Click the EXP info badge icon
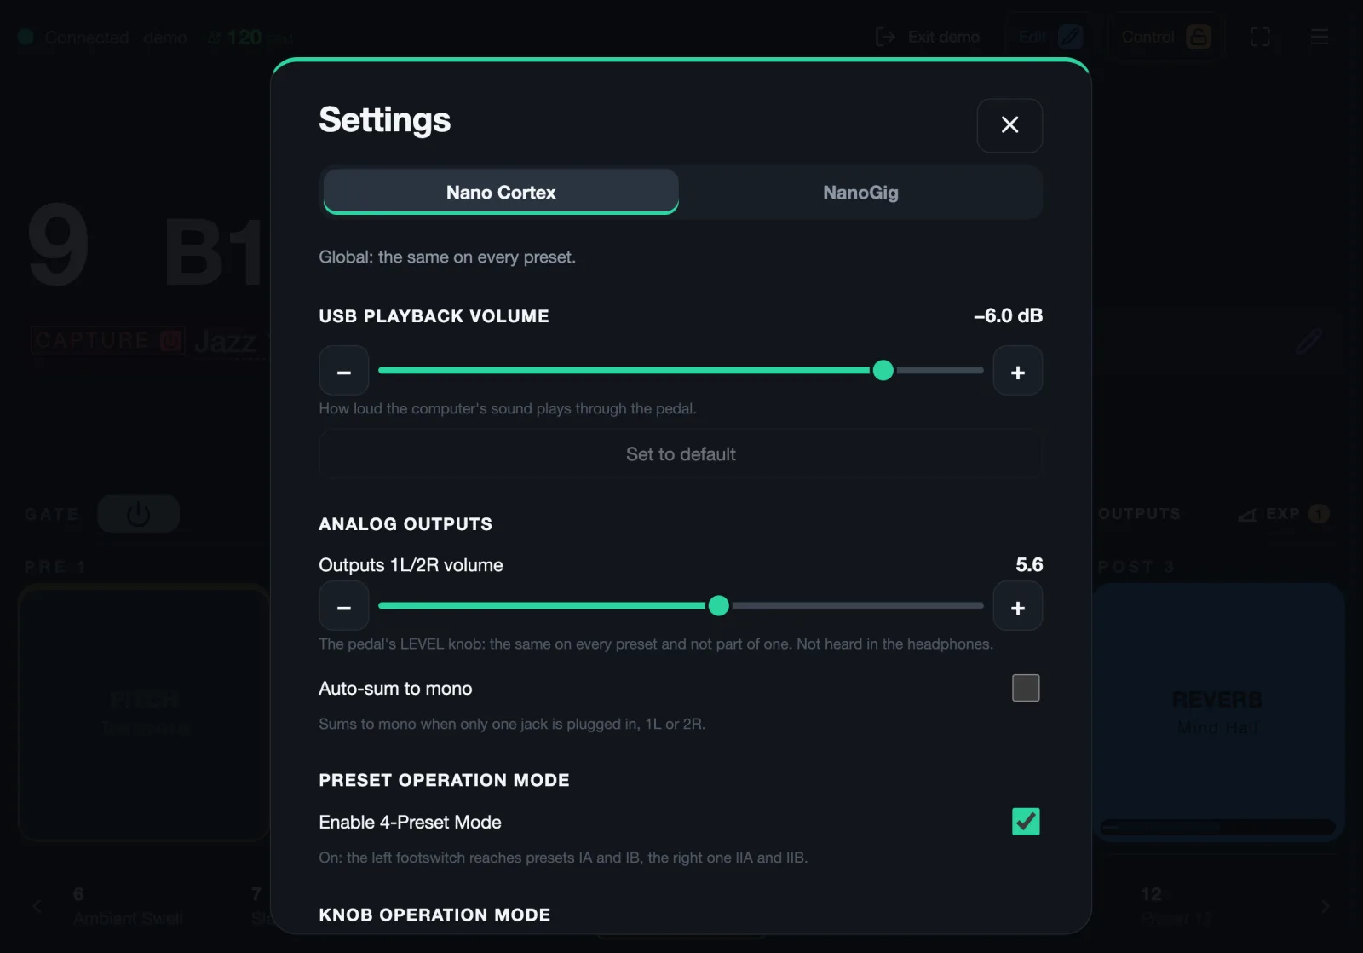This screenshot has height=953, width=1363. point(1319,513)
